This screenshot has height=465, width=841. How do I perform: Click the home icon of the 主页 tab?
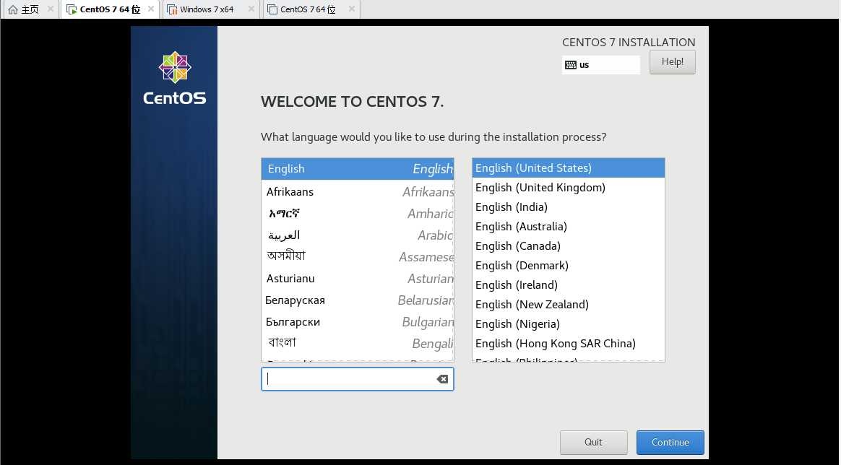coord(13,9)
